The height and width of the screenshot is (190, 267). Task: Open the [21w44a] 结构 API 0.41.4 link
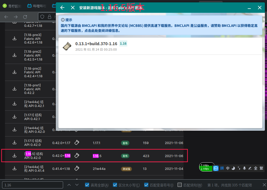[34, 169]
